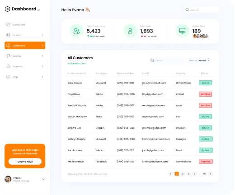The width and height of the screenshot is (235, 195).
Task: Click Jacob Jones' Active status badge
Action: tap(206, 150)
